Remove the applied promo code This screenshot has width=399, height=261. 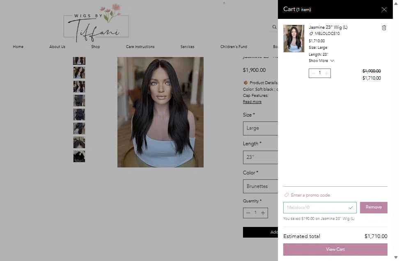[374, 208]
